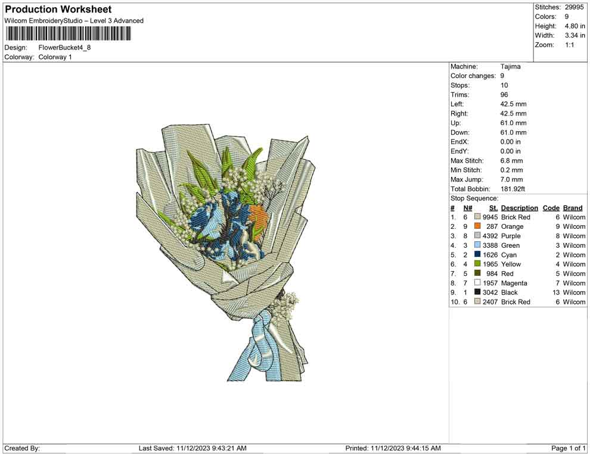Click the Code column header
The width and height of the screenshot is (590, 454).
click(551, 208)
